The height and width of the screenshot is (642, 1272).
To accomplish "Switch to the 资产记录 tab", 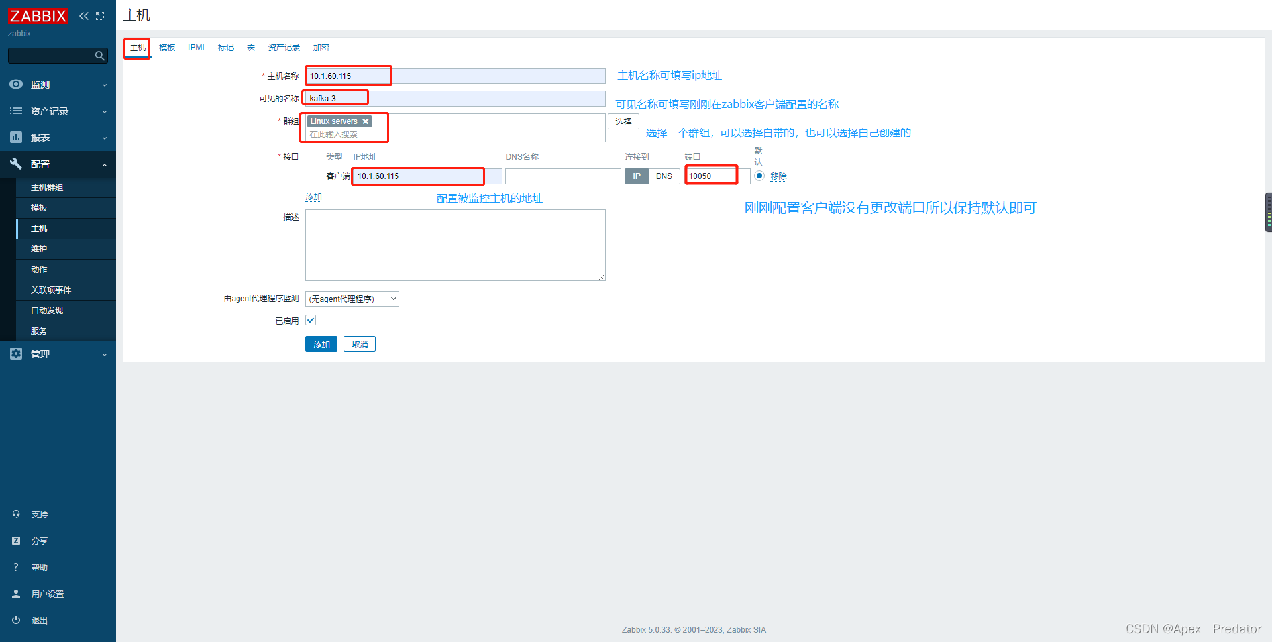I will 284,48.
